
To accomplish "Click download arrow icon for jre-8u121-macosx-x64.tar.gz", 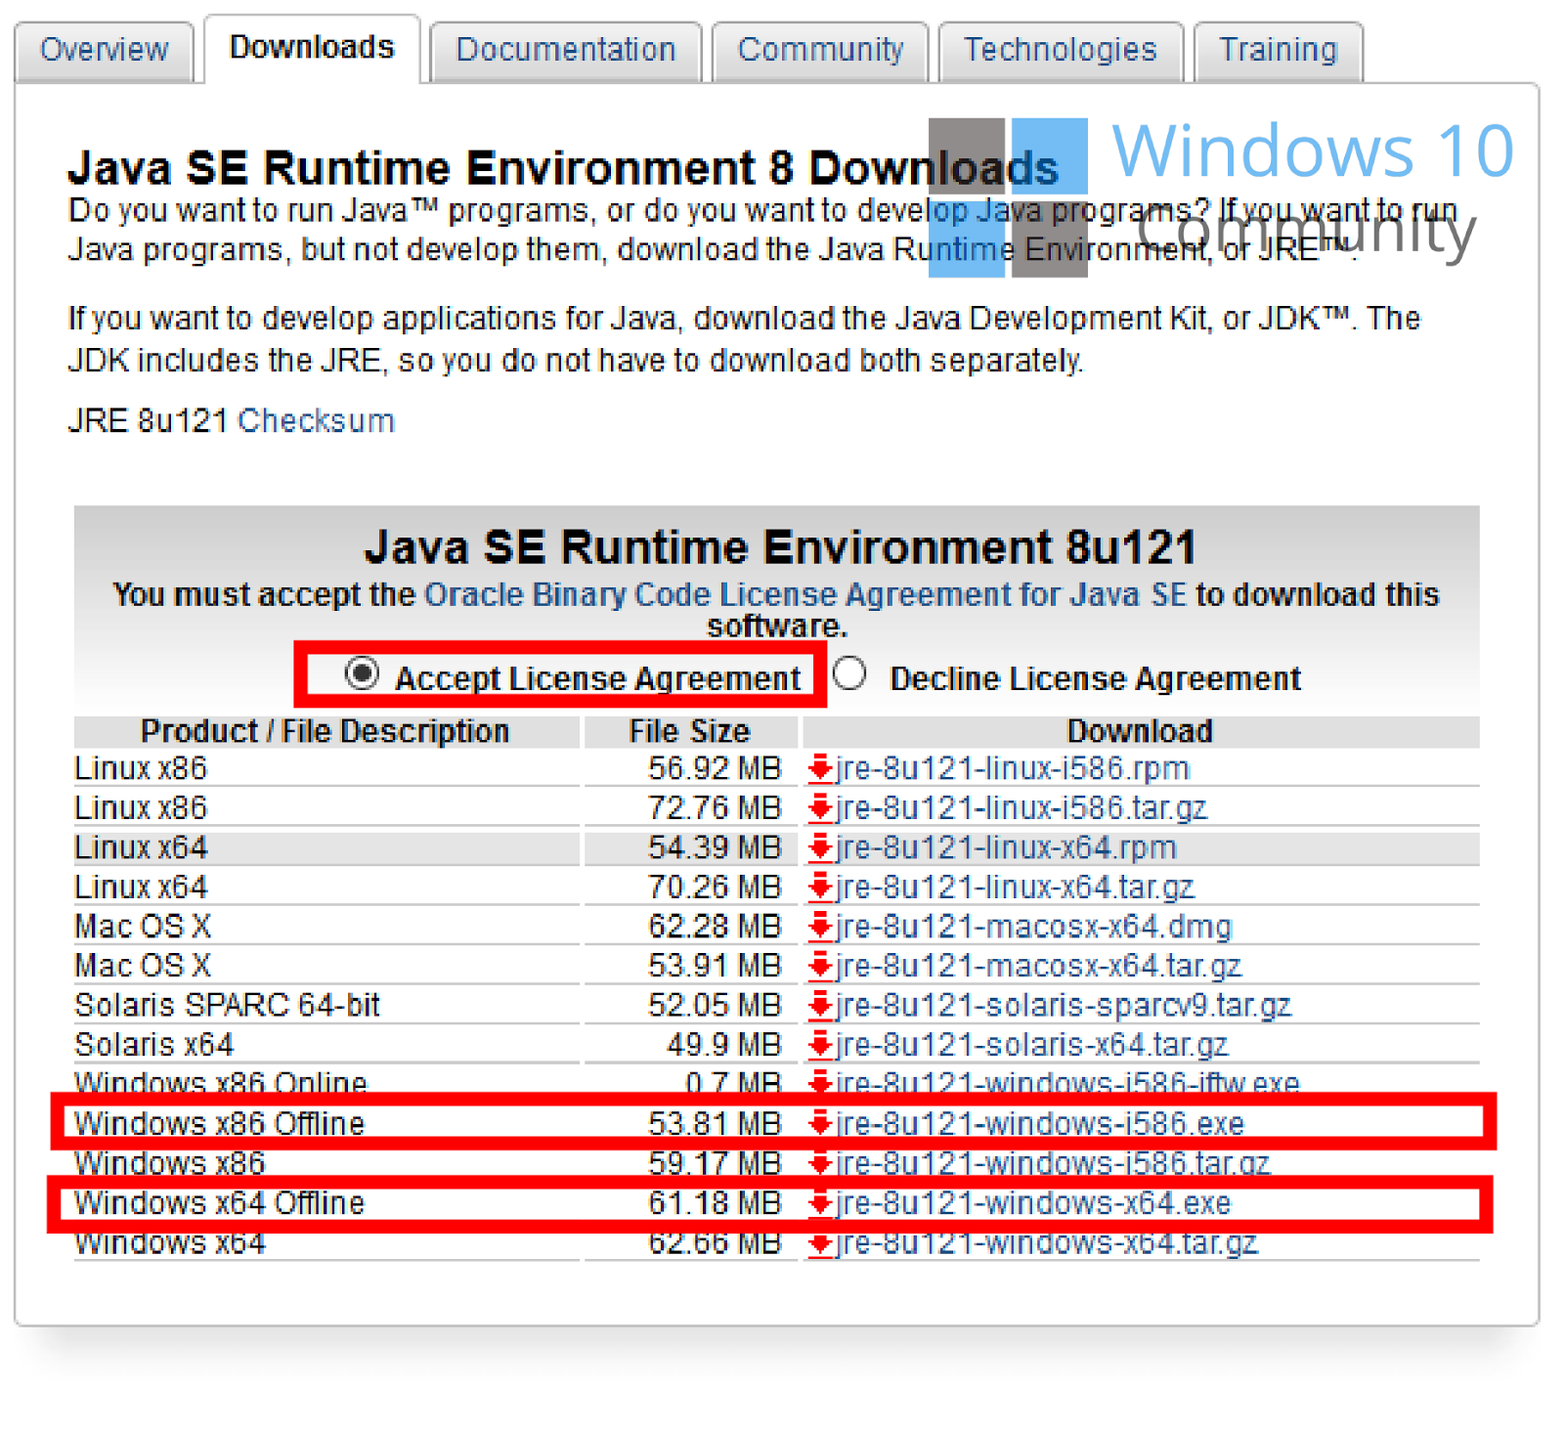I will click(820, 966).
